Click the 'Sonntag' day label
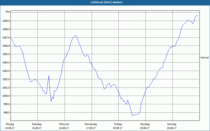Viewport: 210px width, 131px height. tap(172, 124)
